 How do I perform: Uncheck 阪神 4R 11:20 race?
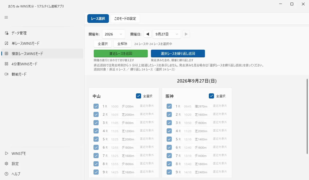[x=169, y=131]
